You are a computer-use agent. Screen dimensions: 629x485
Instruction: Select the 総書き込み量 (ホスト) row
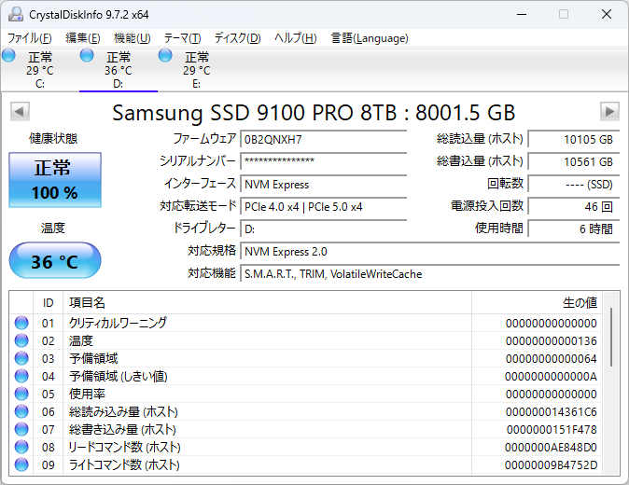coord(306,429)
